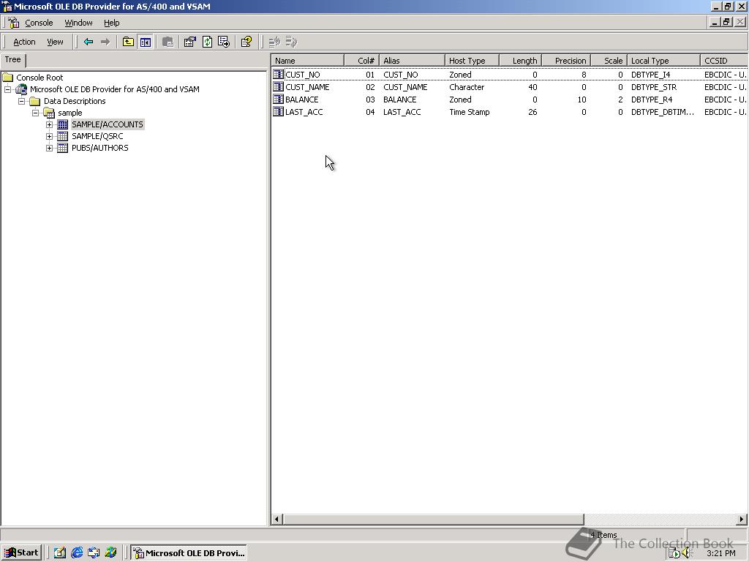Click the MMC console icon beside Console menu

click(13, 23)
